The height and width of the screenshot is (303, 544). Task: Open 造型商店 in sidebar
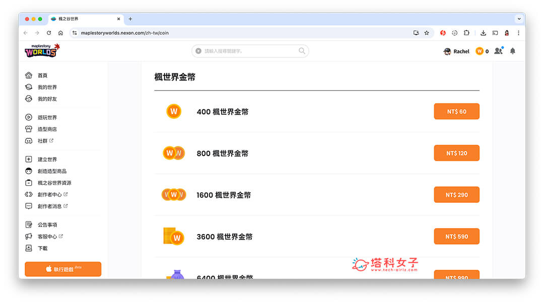tap(47, 129)
